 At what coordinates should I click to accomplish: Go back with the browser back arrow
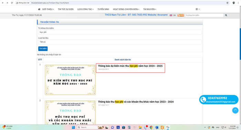click(x=3, y=3)
